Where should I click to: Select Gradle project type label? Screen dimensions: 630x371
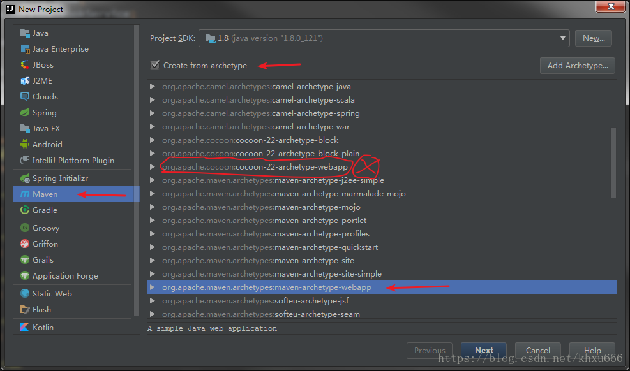(45, 210)
